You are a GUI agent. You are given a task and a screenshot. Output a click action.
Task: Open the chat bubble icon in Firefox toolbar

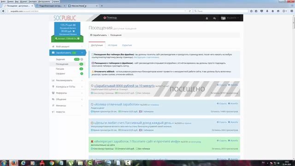tap(278, 11)
